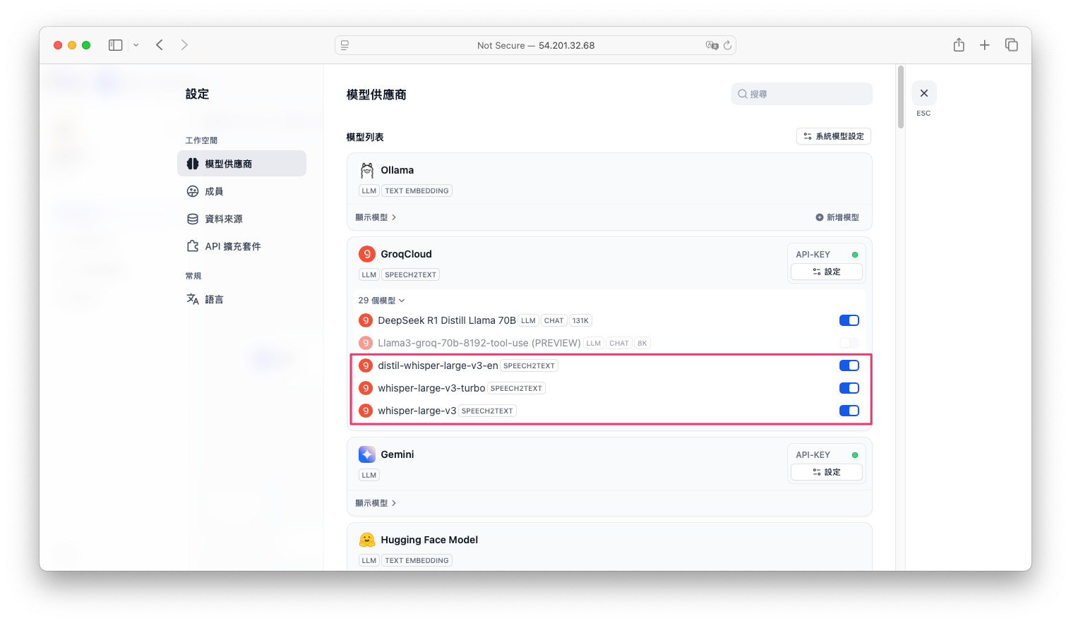The height and width of the screenshot is (623, 1071).
Task: Turn off distil-whisper-large-v3-en model switch
Action: pos(849,365)
